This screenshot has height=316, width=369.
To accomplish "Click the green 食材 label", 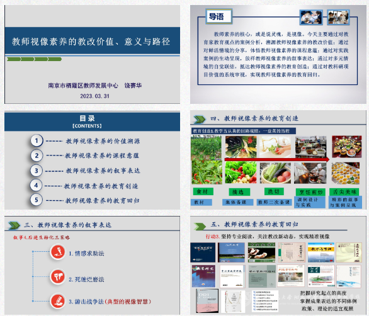I will (x=203, y=191).
